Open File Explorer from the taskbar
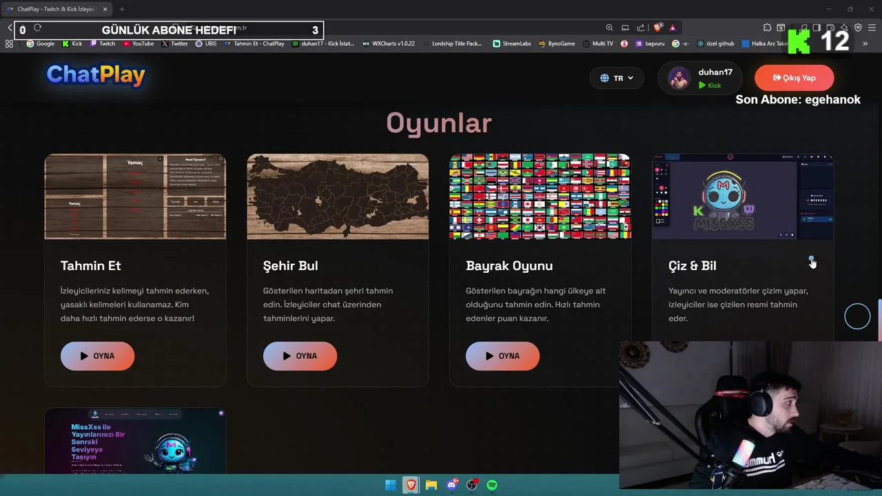 click(x=431, y=485)
